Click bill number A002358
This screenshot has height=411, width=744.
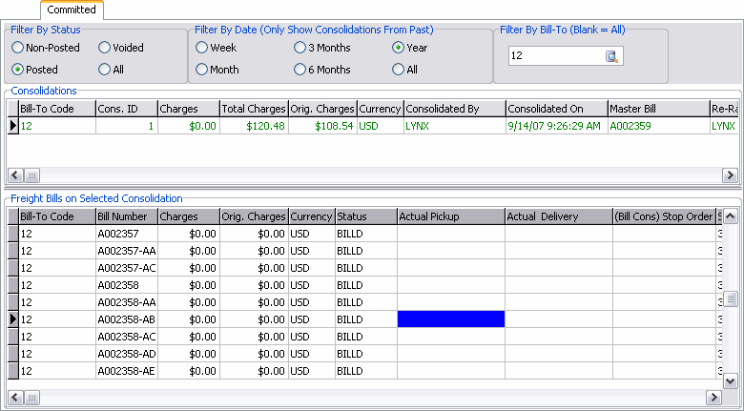(127, 285)
